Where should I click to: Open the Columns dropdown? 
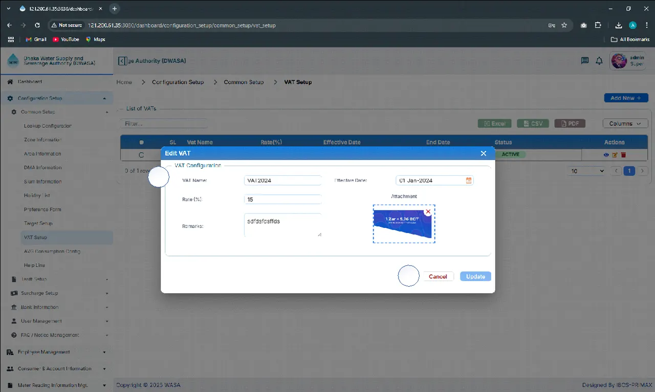pos(625,124)
